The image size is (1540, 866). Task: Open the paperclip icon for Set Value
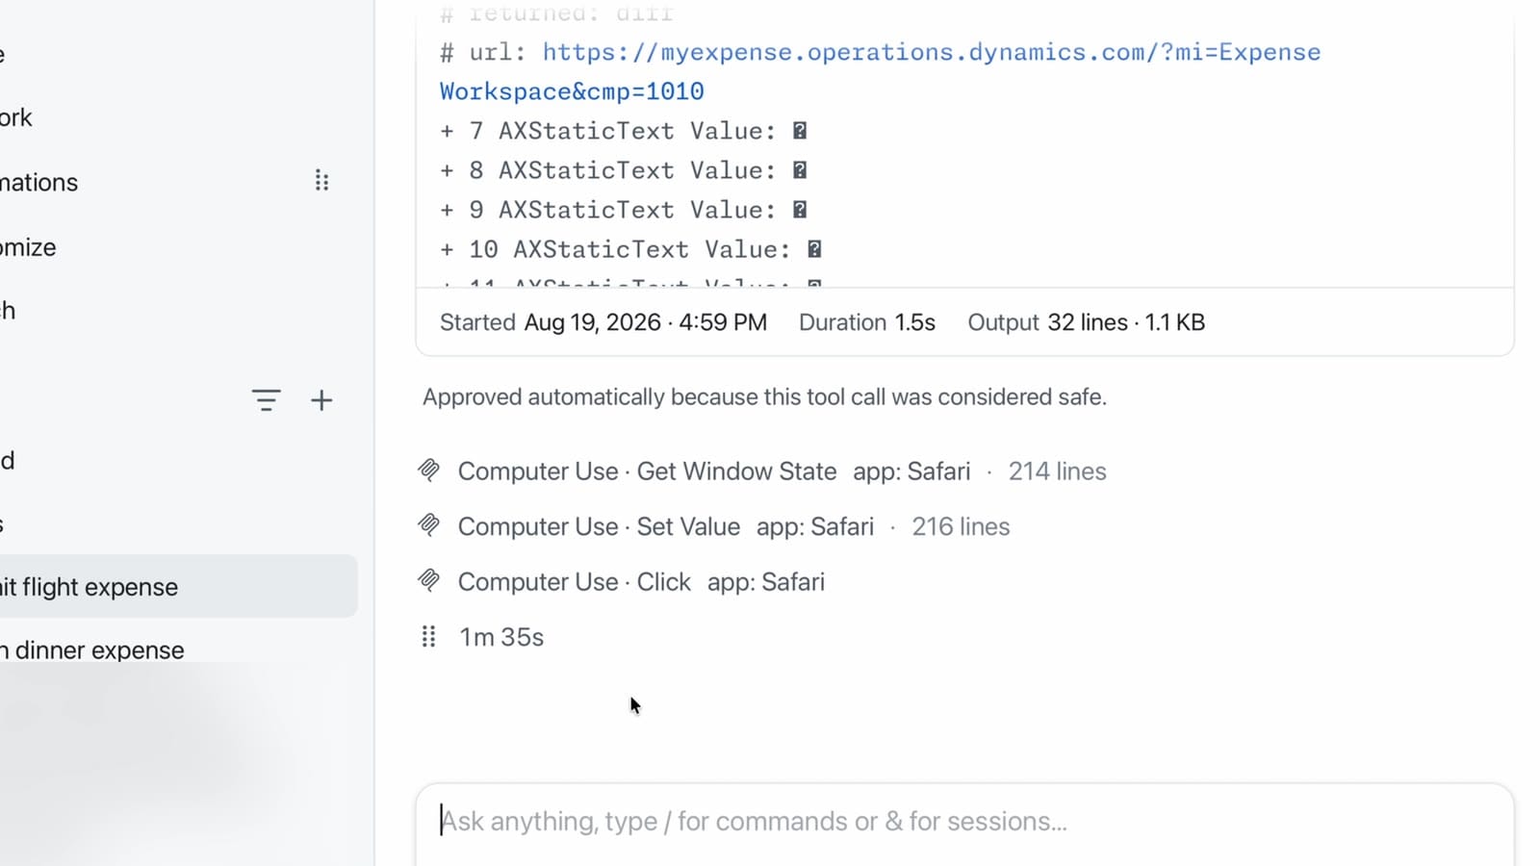click(429, 525)
